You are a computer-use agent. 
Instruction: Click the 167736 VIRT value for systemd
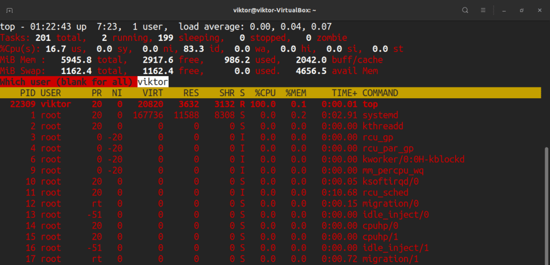(x=148, y=115)
